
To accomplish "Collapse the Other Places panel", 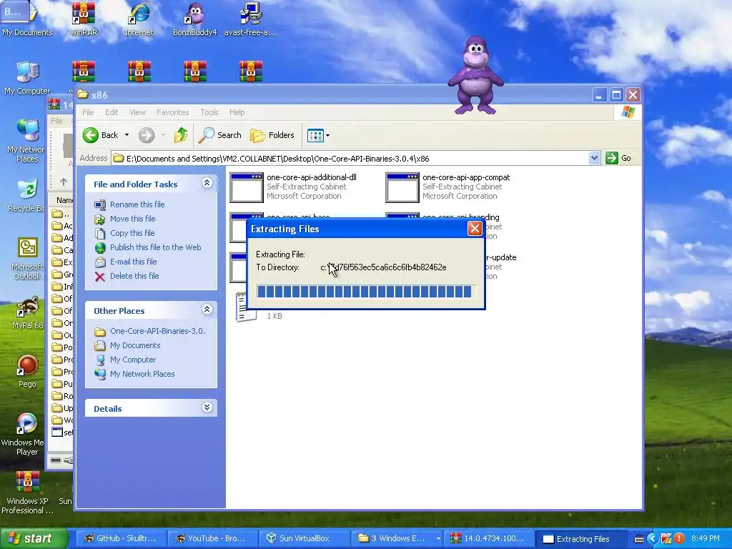I will [207, 310].
